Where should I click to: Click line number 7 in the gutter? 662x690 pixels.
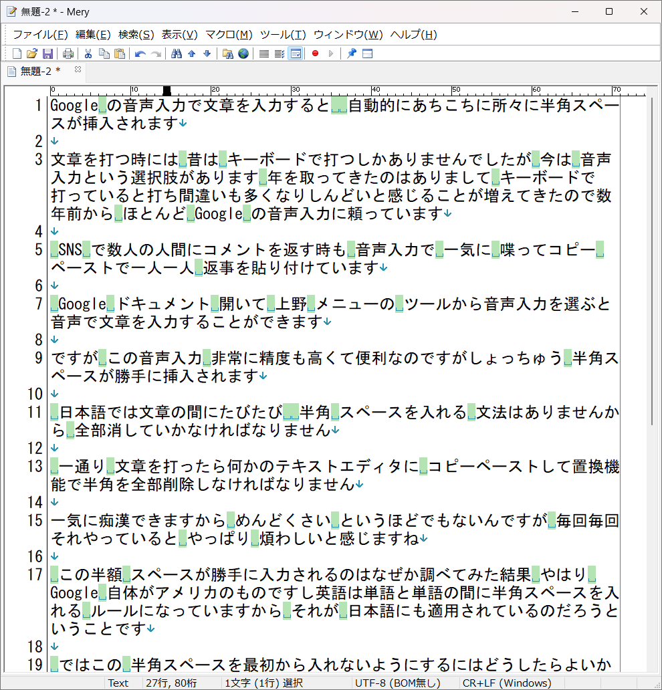click(38, 304)
